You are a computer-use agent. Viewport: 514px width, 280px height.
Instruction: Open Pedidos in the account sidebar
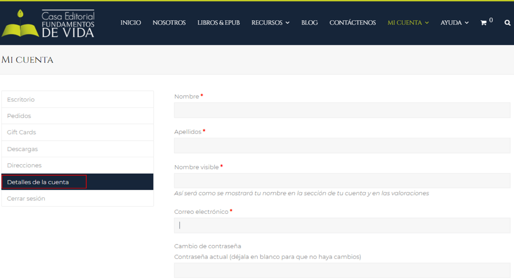click(x=19, y=116)
